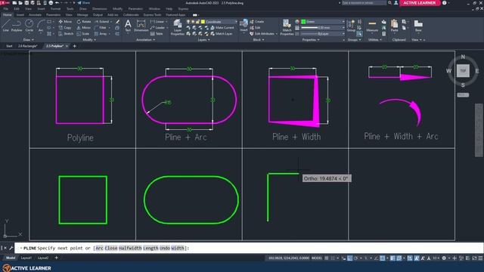
Task: Open the linetype dropdown showing ByLayer
Action: (x=323, y=33)
